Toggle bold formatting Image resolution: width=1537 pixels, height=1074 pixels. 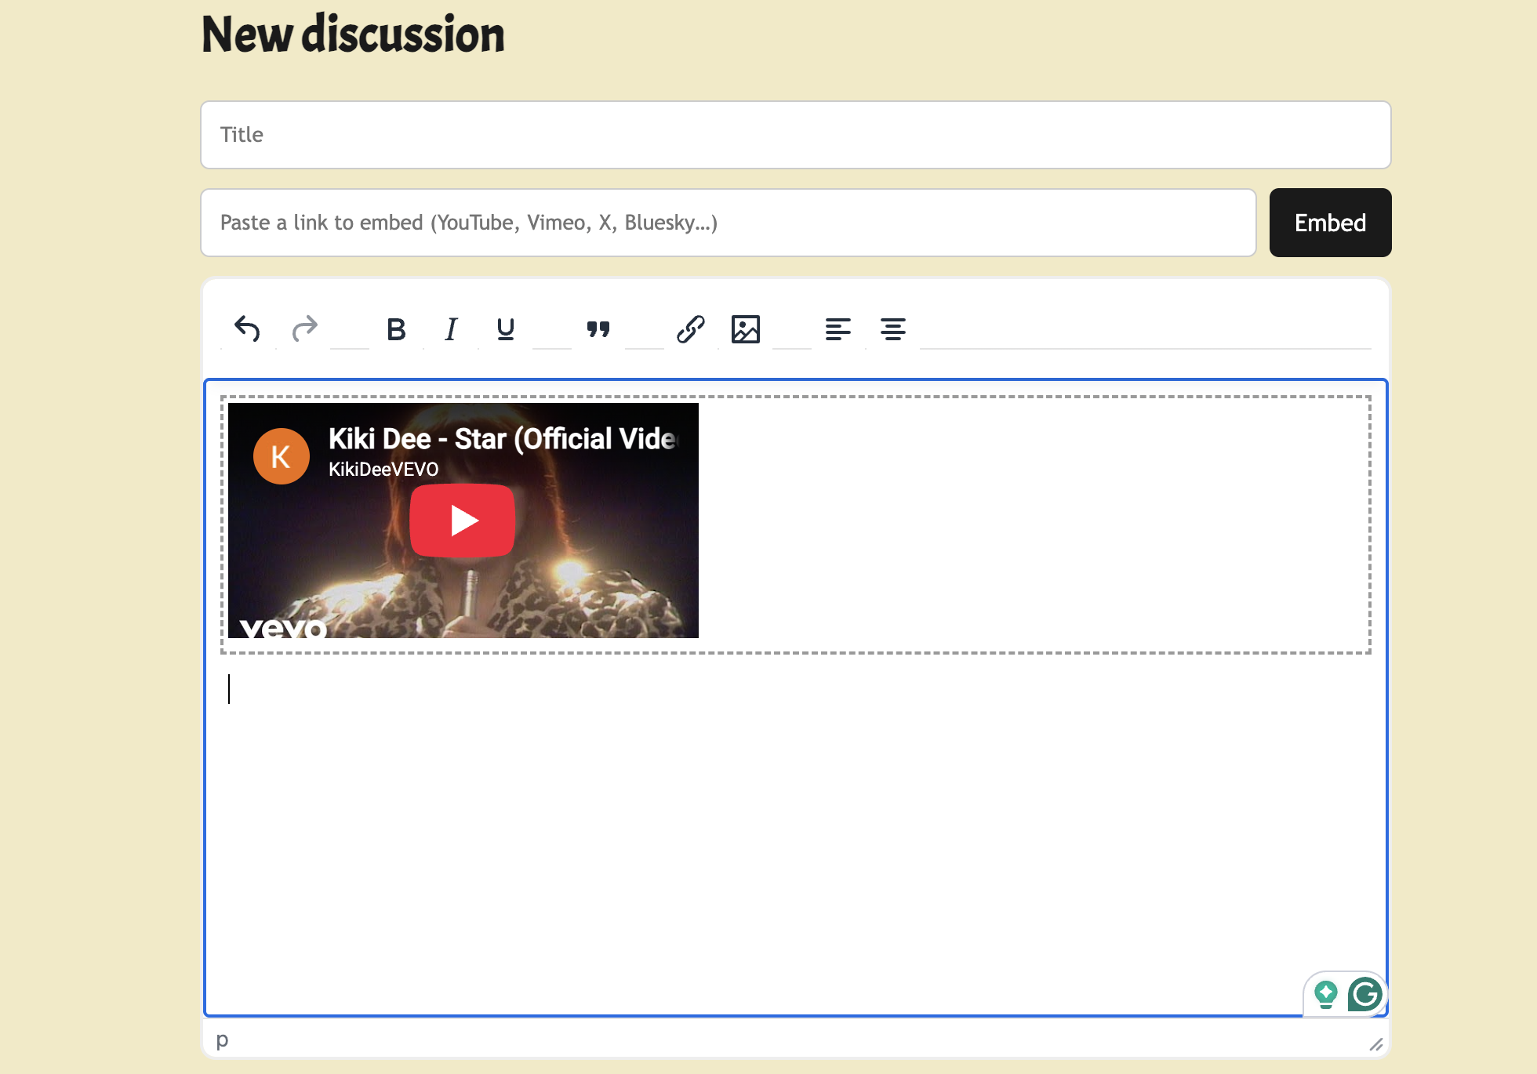396,329
